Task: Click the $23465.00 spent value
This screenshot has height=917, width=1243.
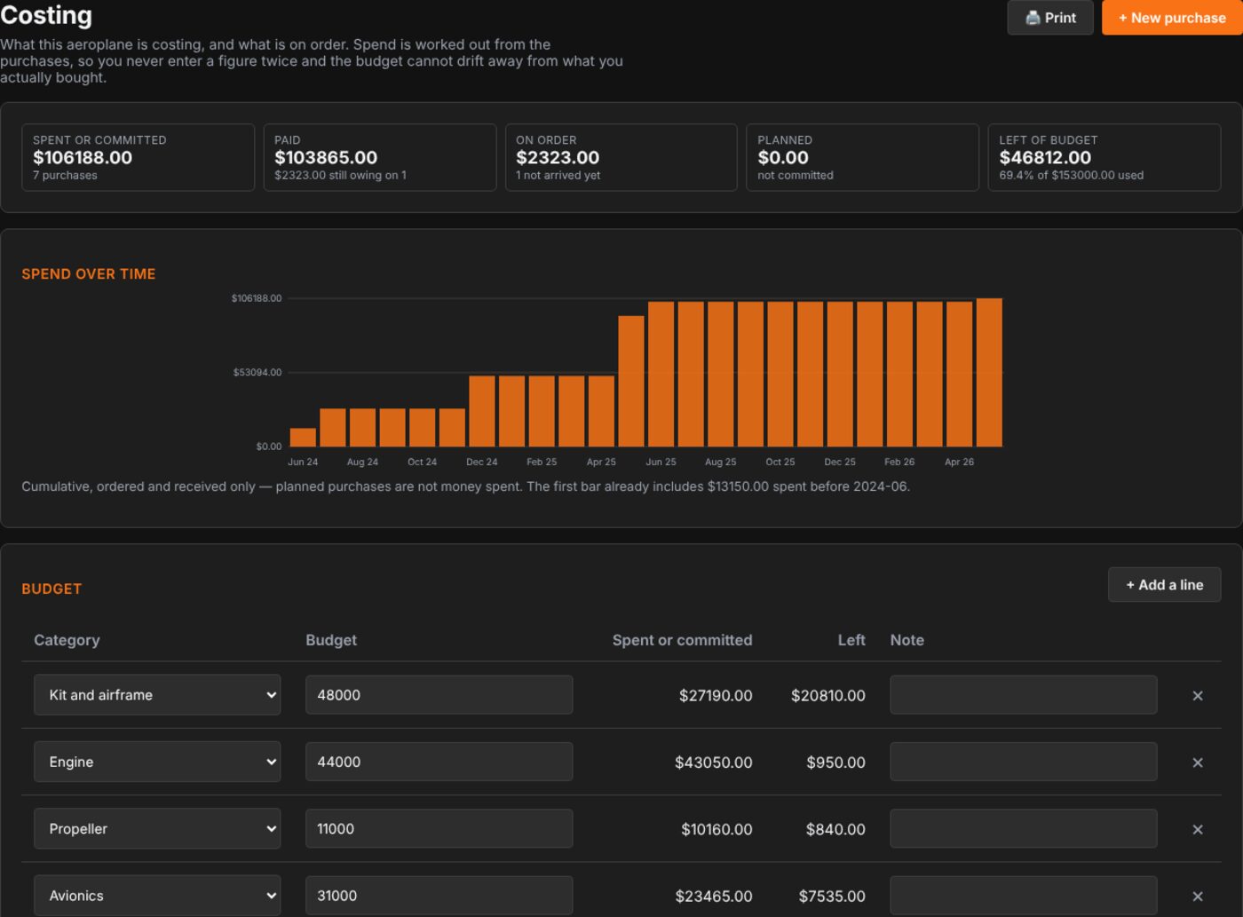Action: (x=714, y=896)
